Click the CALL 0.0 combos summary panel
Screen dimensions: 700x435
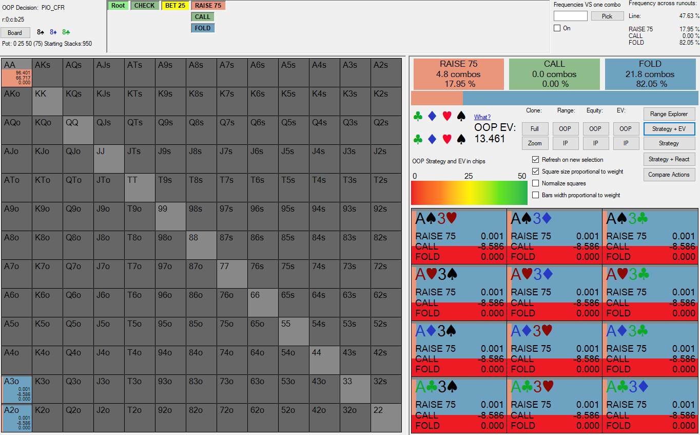tap(554, 74)
